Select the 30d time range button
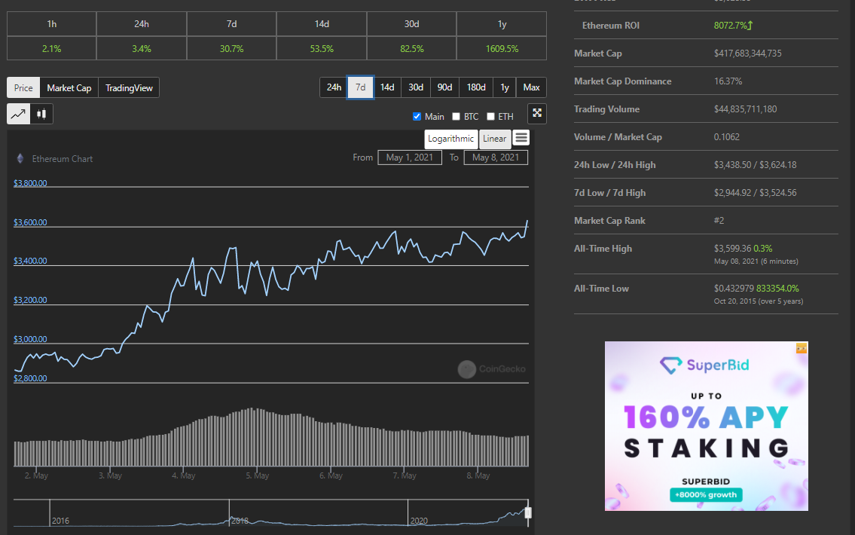Viewport: 855px width, 535px height. (416, 87)
